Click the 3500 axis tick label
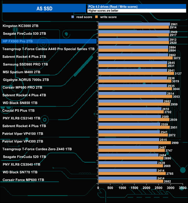Viewport: 188px width, 203px height. [x=183, y=188]
